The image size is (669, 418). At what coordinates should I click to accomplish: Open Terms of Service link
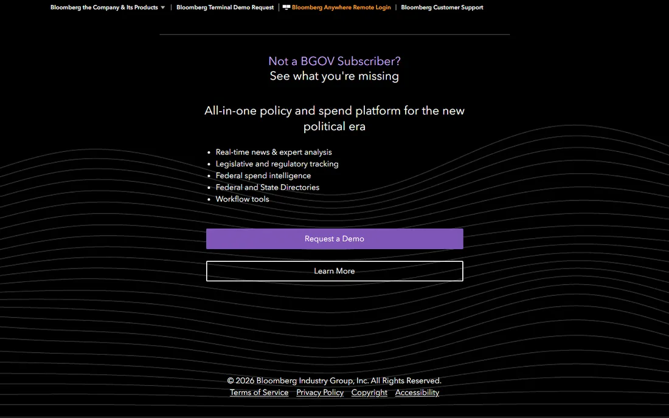pyautogui.click(x=259, y=392)
